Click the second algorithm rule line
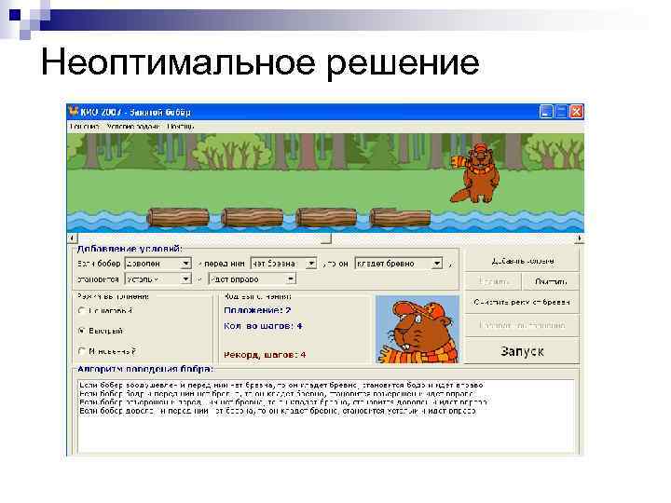This screenshot has width=671, height=503. pos(277,393)
